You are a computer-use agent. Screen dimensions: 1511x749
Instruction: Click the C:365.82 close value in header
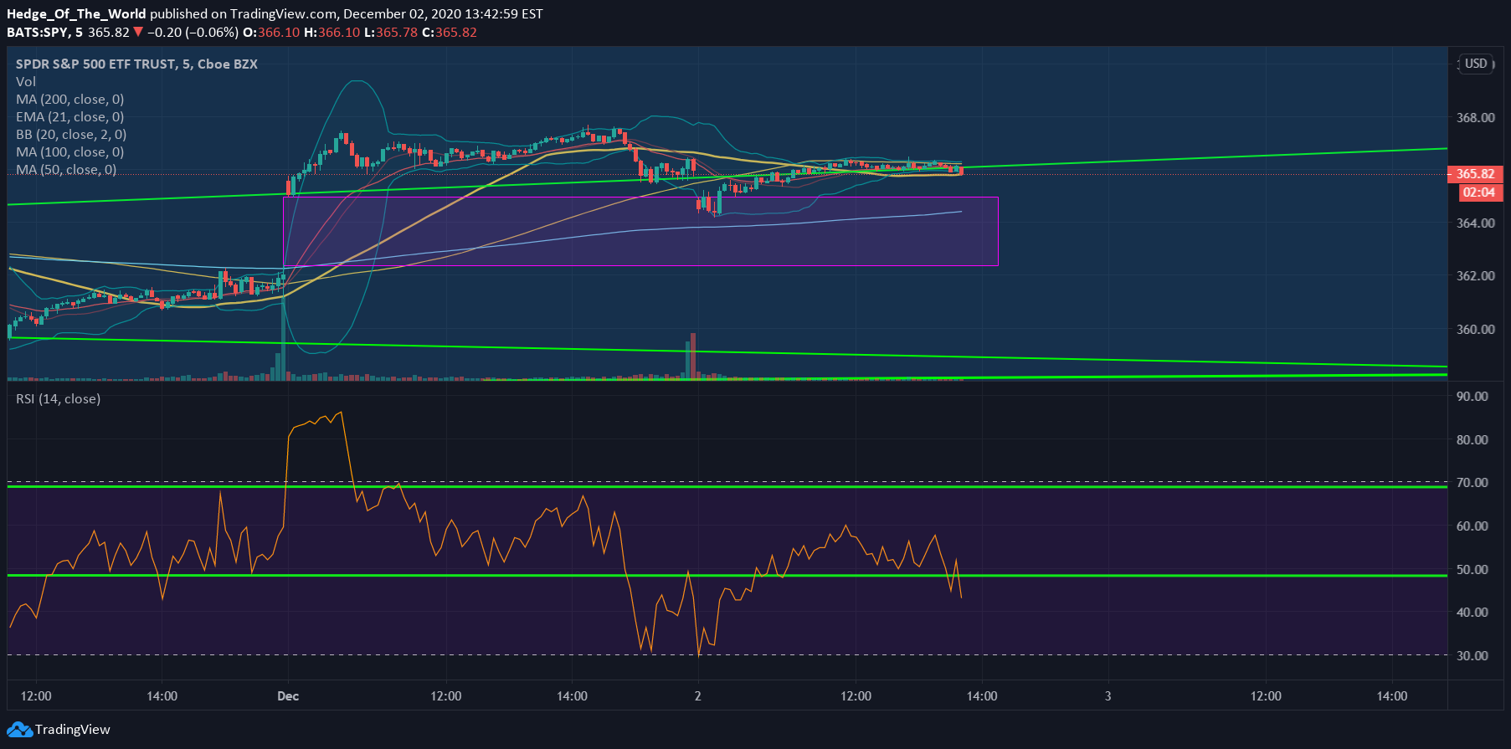450,33
